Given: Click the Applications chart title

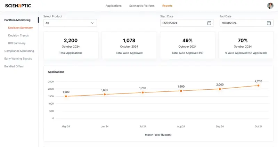Looking at the screenshot, I should pyautogui.click(x=56, y=72).
